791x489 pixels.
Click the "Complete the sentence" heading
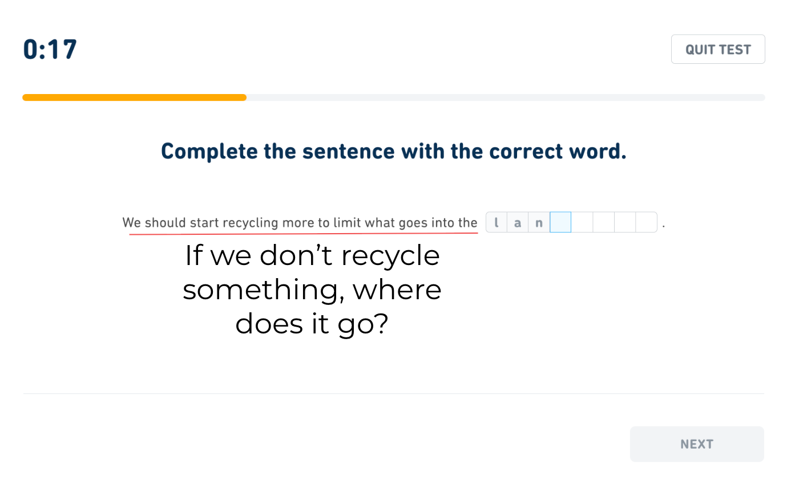coord(393,152)
